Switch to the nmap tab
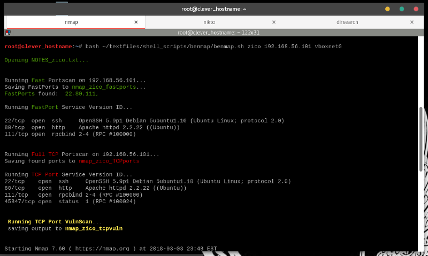 (x=74, y=22)
